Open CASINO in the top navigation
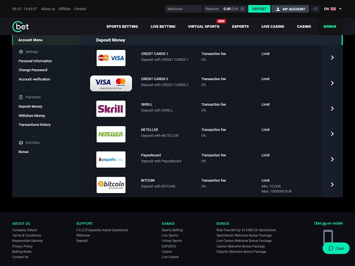Viewport: 355px width, 266px height. [x=304, y=27]
